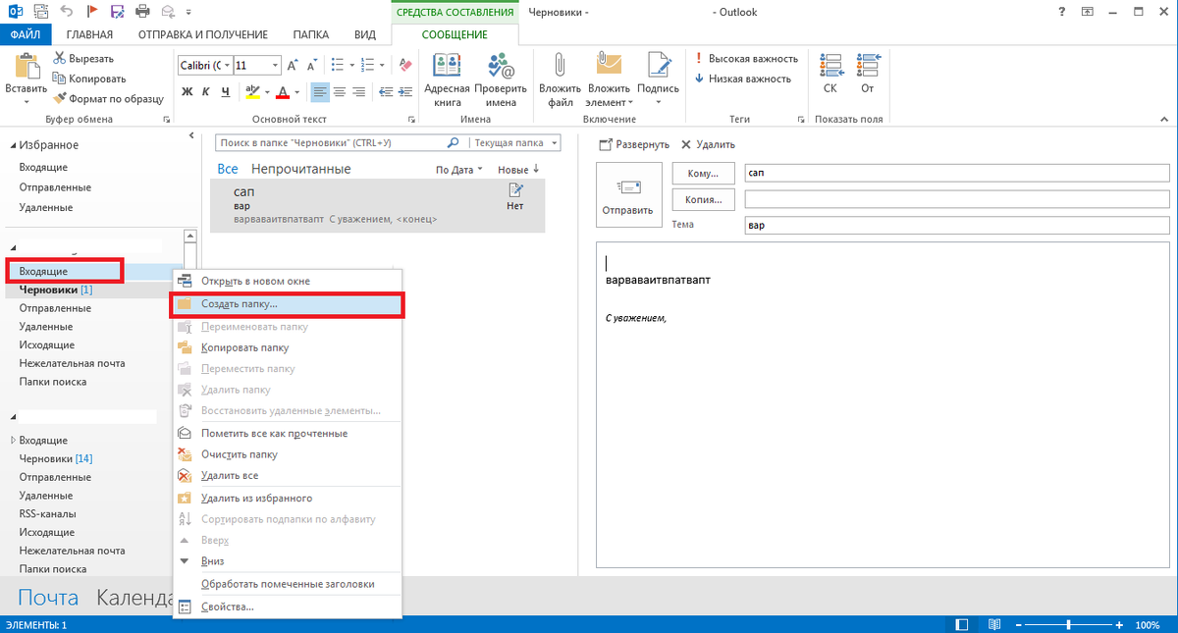1178x633 pixels.
Task: Switch to normal view icon in the status bar
Action: (x=962, y=625)
